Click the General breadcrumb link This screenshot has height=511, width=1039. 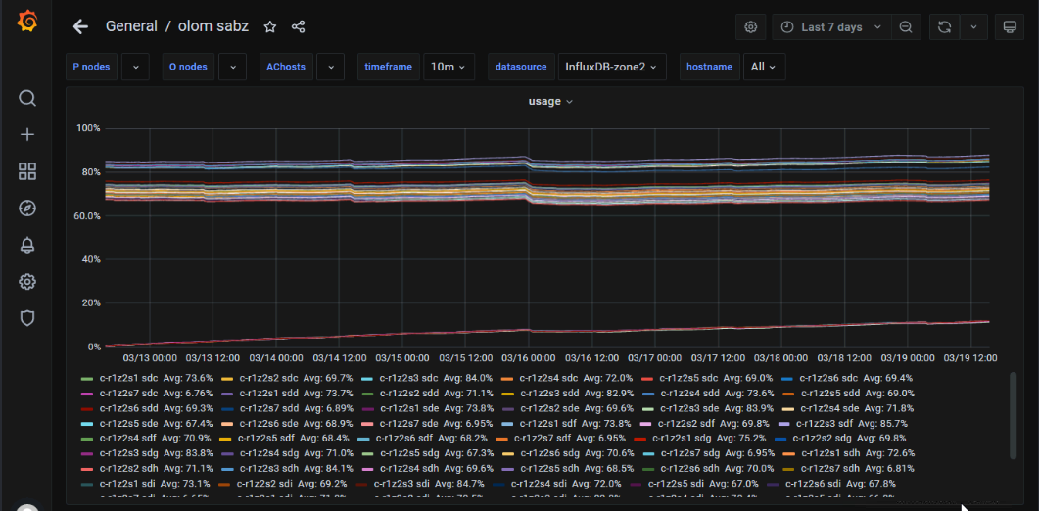coord(131,27)
